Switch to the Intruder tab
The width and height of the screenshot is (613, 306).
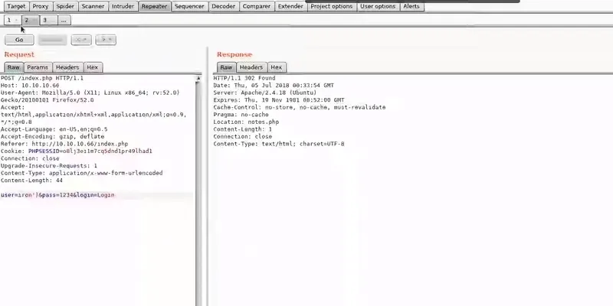click(x=123, y=6)
